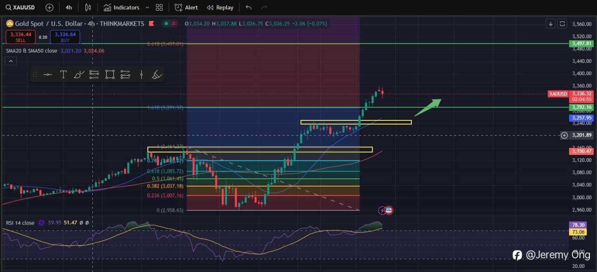Screen dimensions: 597x272
Task: Click the red 3,150.47 price label
Action: 582,151
